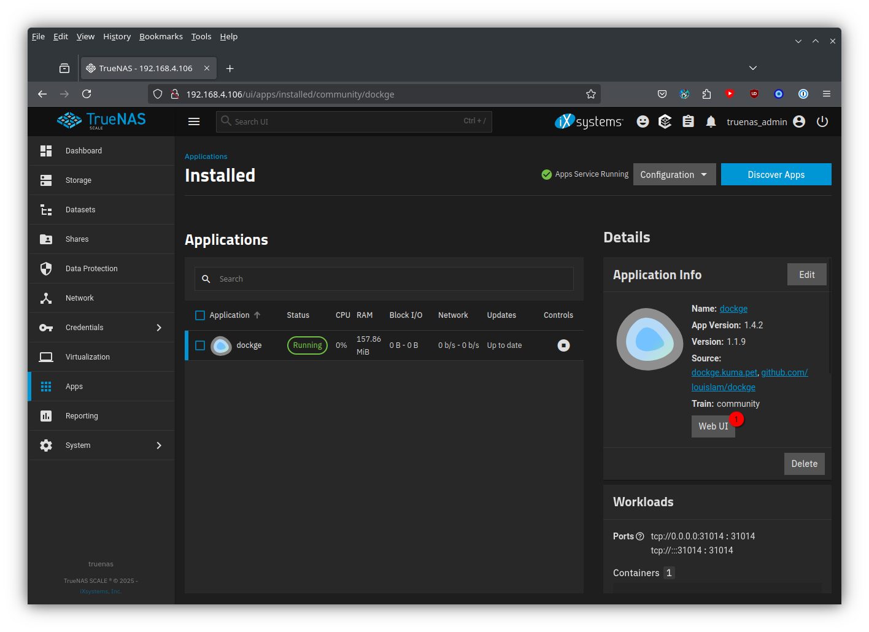Sort by the Application column header
The width and height of the screenshot is (869, 632).
pyautogui.click(x=230, y=315)
